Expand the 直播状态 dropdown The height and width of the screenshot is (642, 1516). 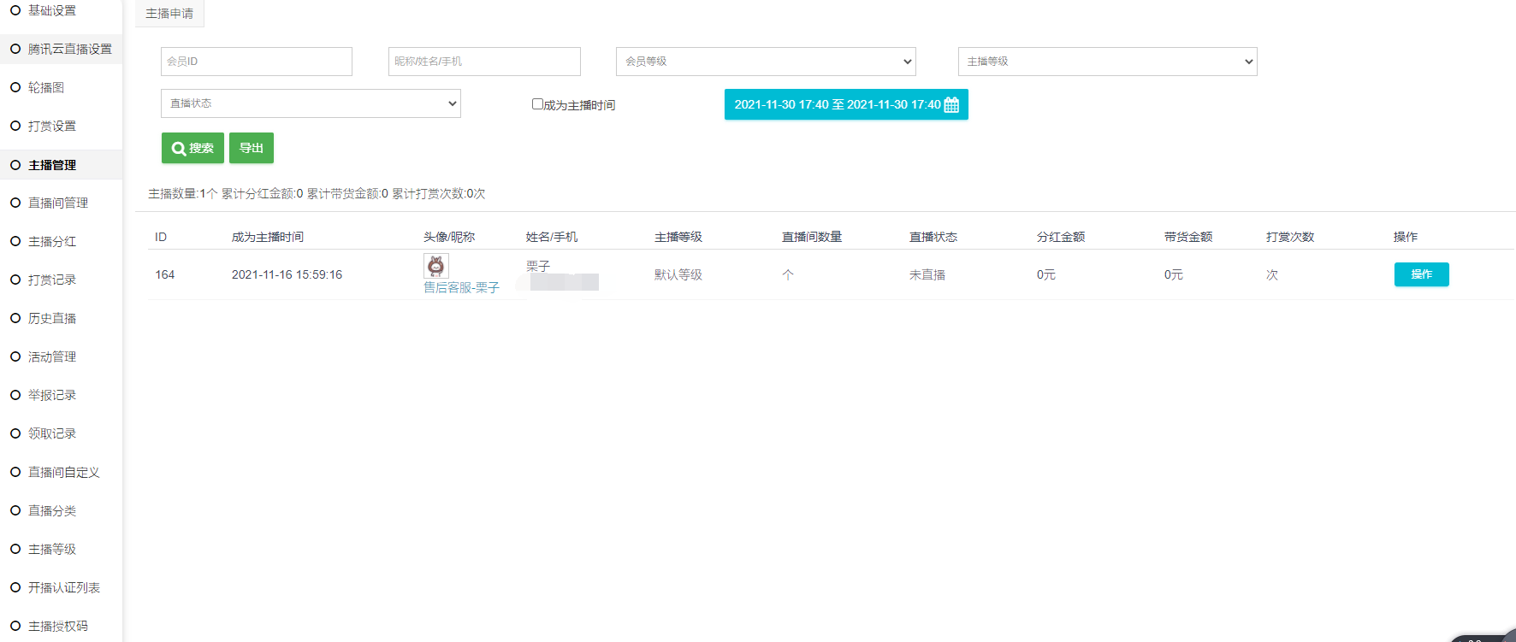tap(311, 103)
